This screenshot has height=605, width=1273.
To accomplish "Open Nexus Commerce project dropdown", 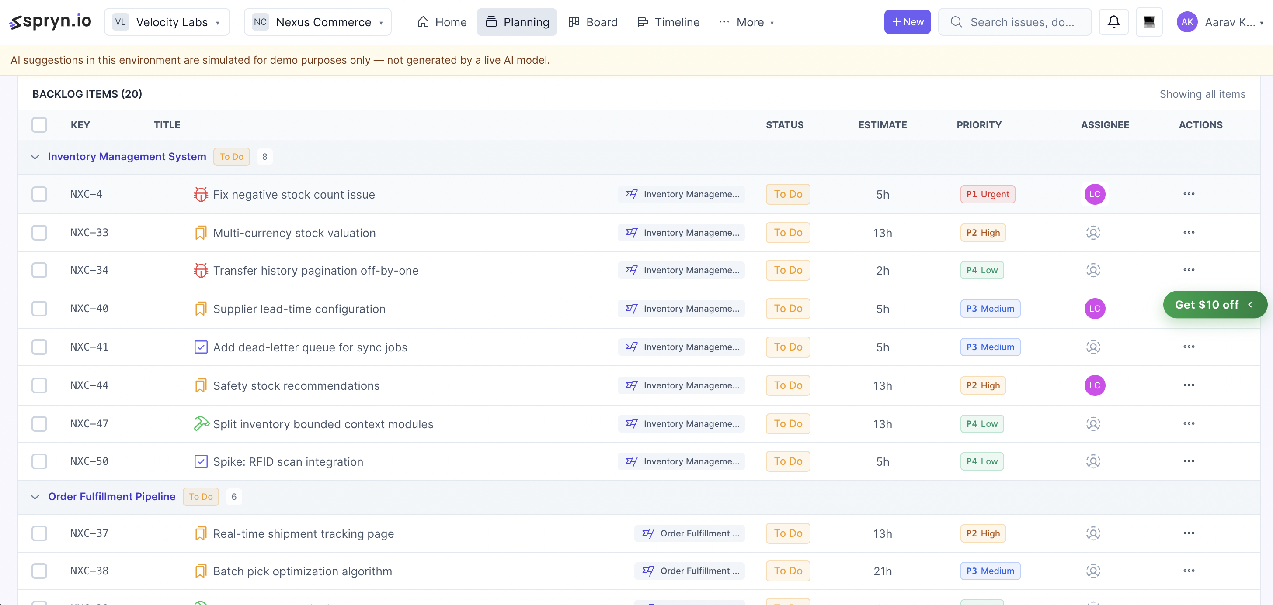I will pos(317,22).
